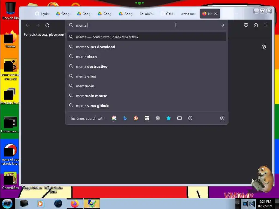The image size is (279, 209).
Task: Click the Firefox taskbar button
Action: 75,204
